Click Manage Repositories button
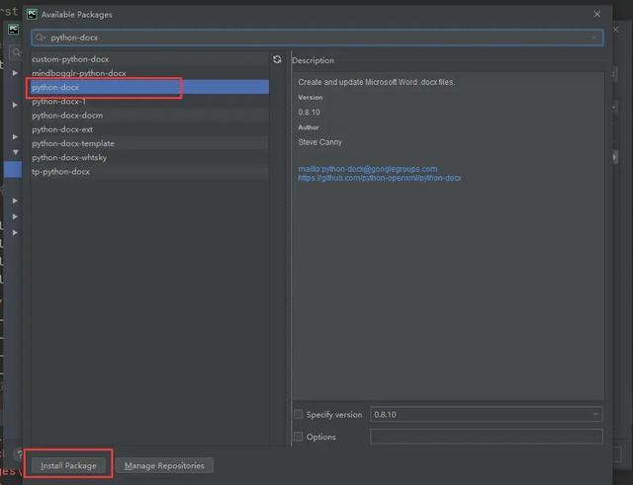Screen dimensions: 633x485 164,465
